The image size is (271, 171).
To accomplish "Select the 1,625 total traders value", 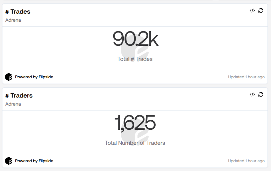I will click(135, 123).
